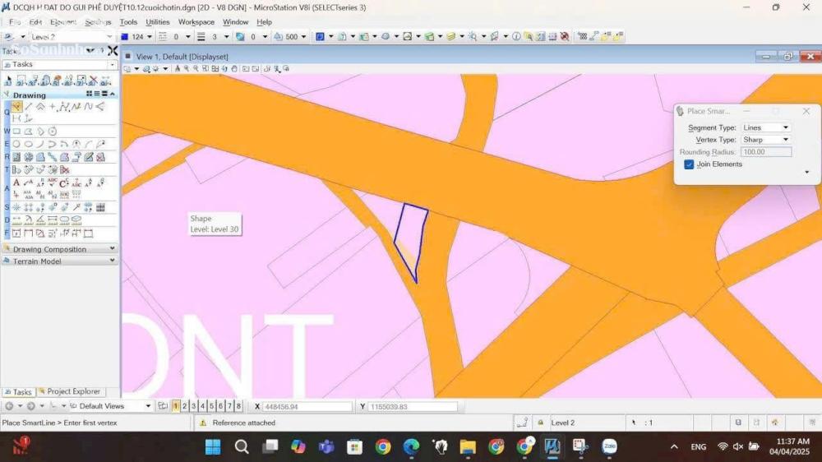The height and width of the screenshot is (462, 822).
Task: Uncheck the Join Elements checkbox
Action: pos(689,164)
